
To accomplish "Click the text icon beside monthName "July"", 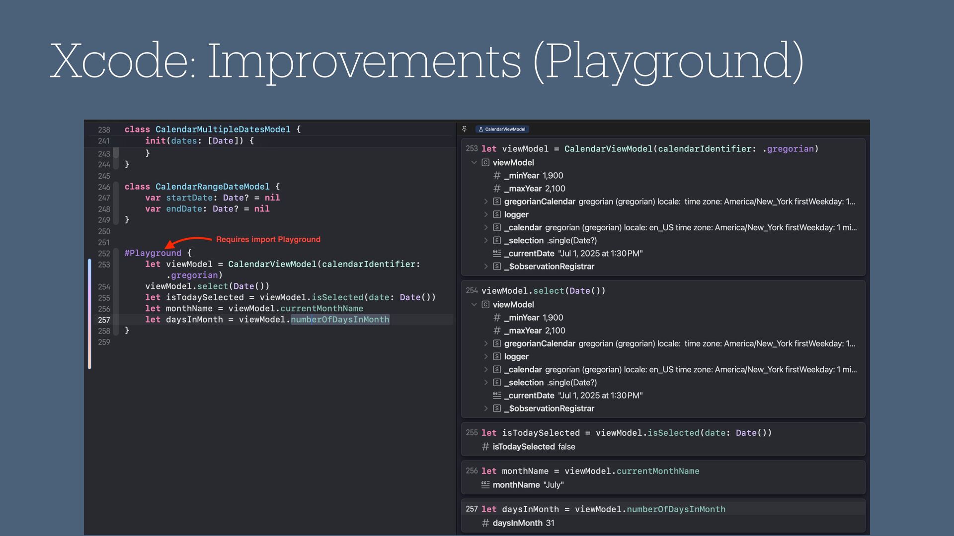I will pyautogui.click(x=485, y=484).
